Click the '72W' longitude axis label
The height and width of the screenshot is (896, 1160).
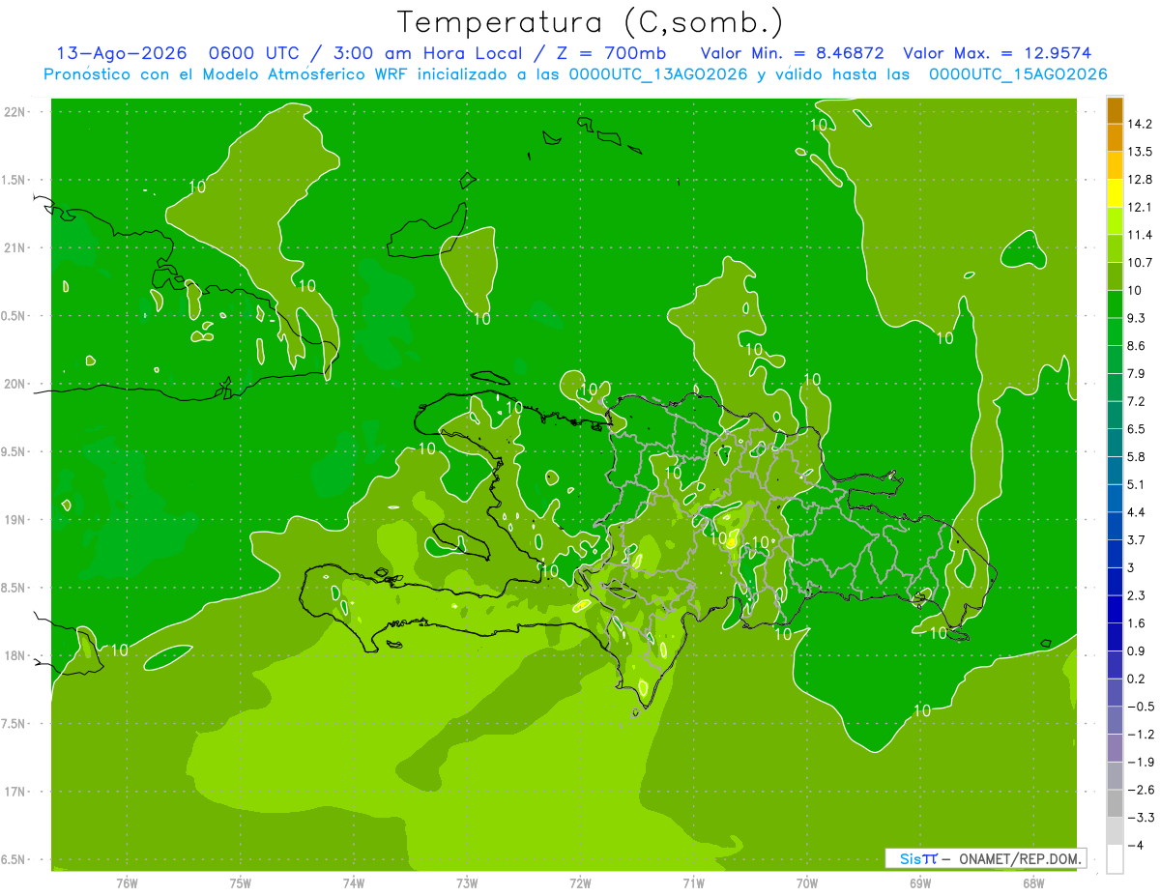click(580, 884)
